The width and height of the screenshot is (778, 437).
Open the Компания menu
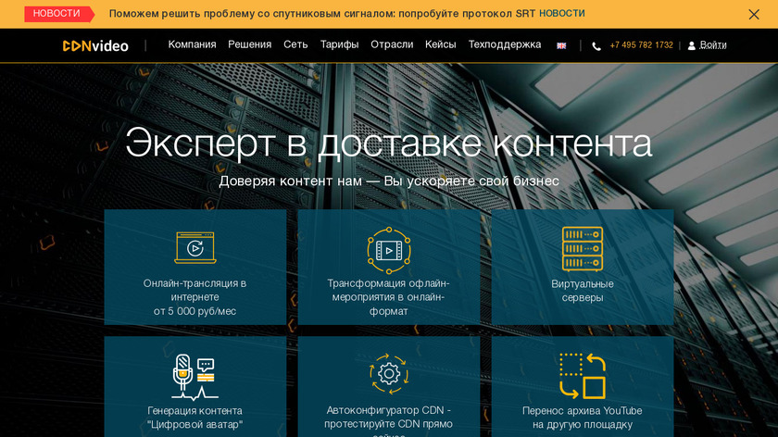click(192, 44)
